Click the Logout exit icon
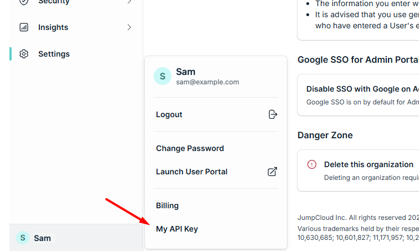 tap(272, 114)
